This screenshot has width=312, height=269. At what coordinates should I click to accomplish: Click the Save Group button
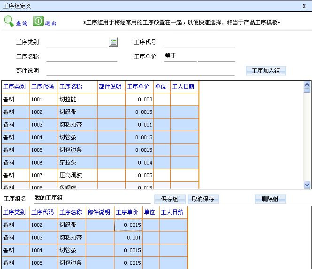169,199
